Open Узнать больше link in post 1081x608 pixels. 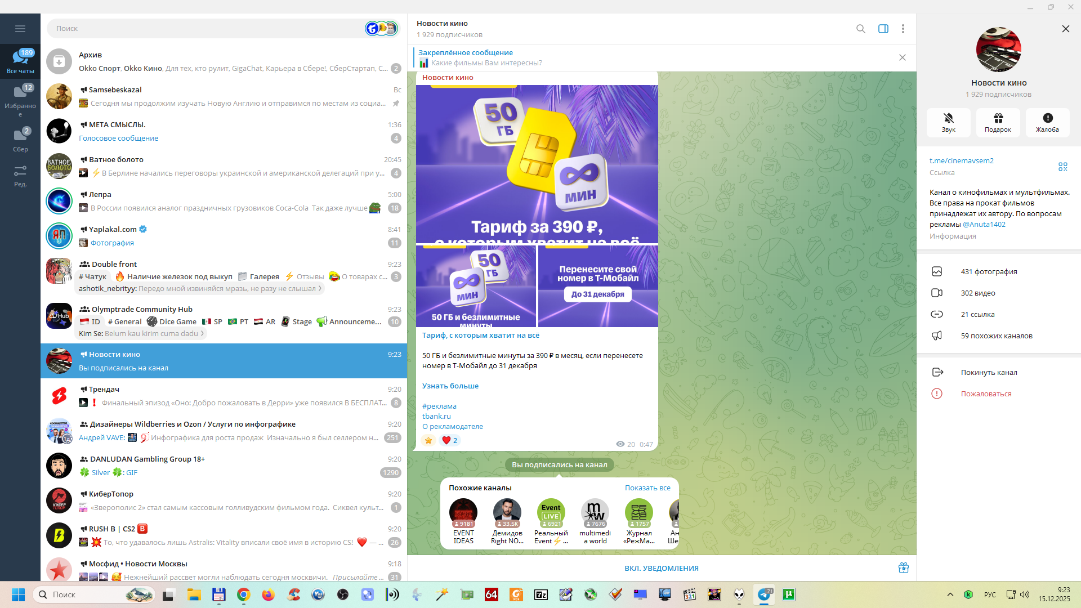click(x=450, y=386)
